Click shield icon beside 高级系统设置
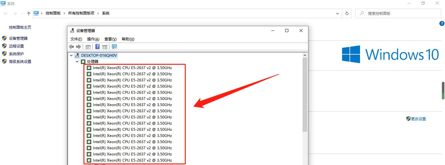Image resolution: width=445 pixels, height=165 pixels. [4, 61]
